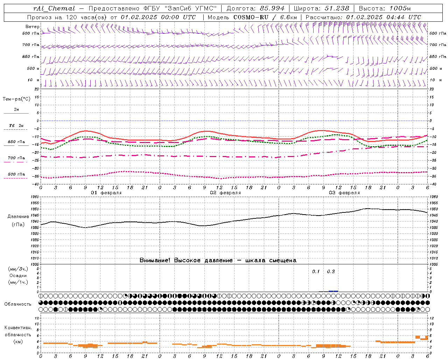Screen dimensions: 448x359
Task: Click the (мм/1ч.) precipitation unit label
Action: [x=18, y=282]
